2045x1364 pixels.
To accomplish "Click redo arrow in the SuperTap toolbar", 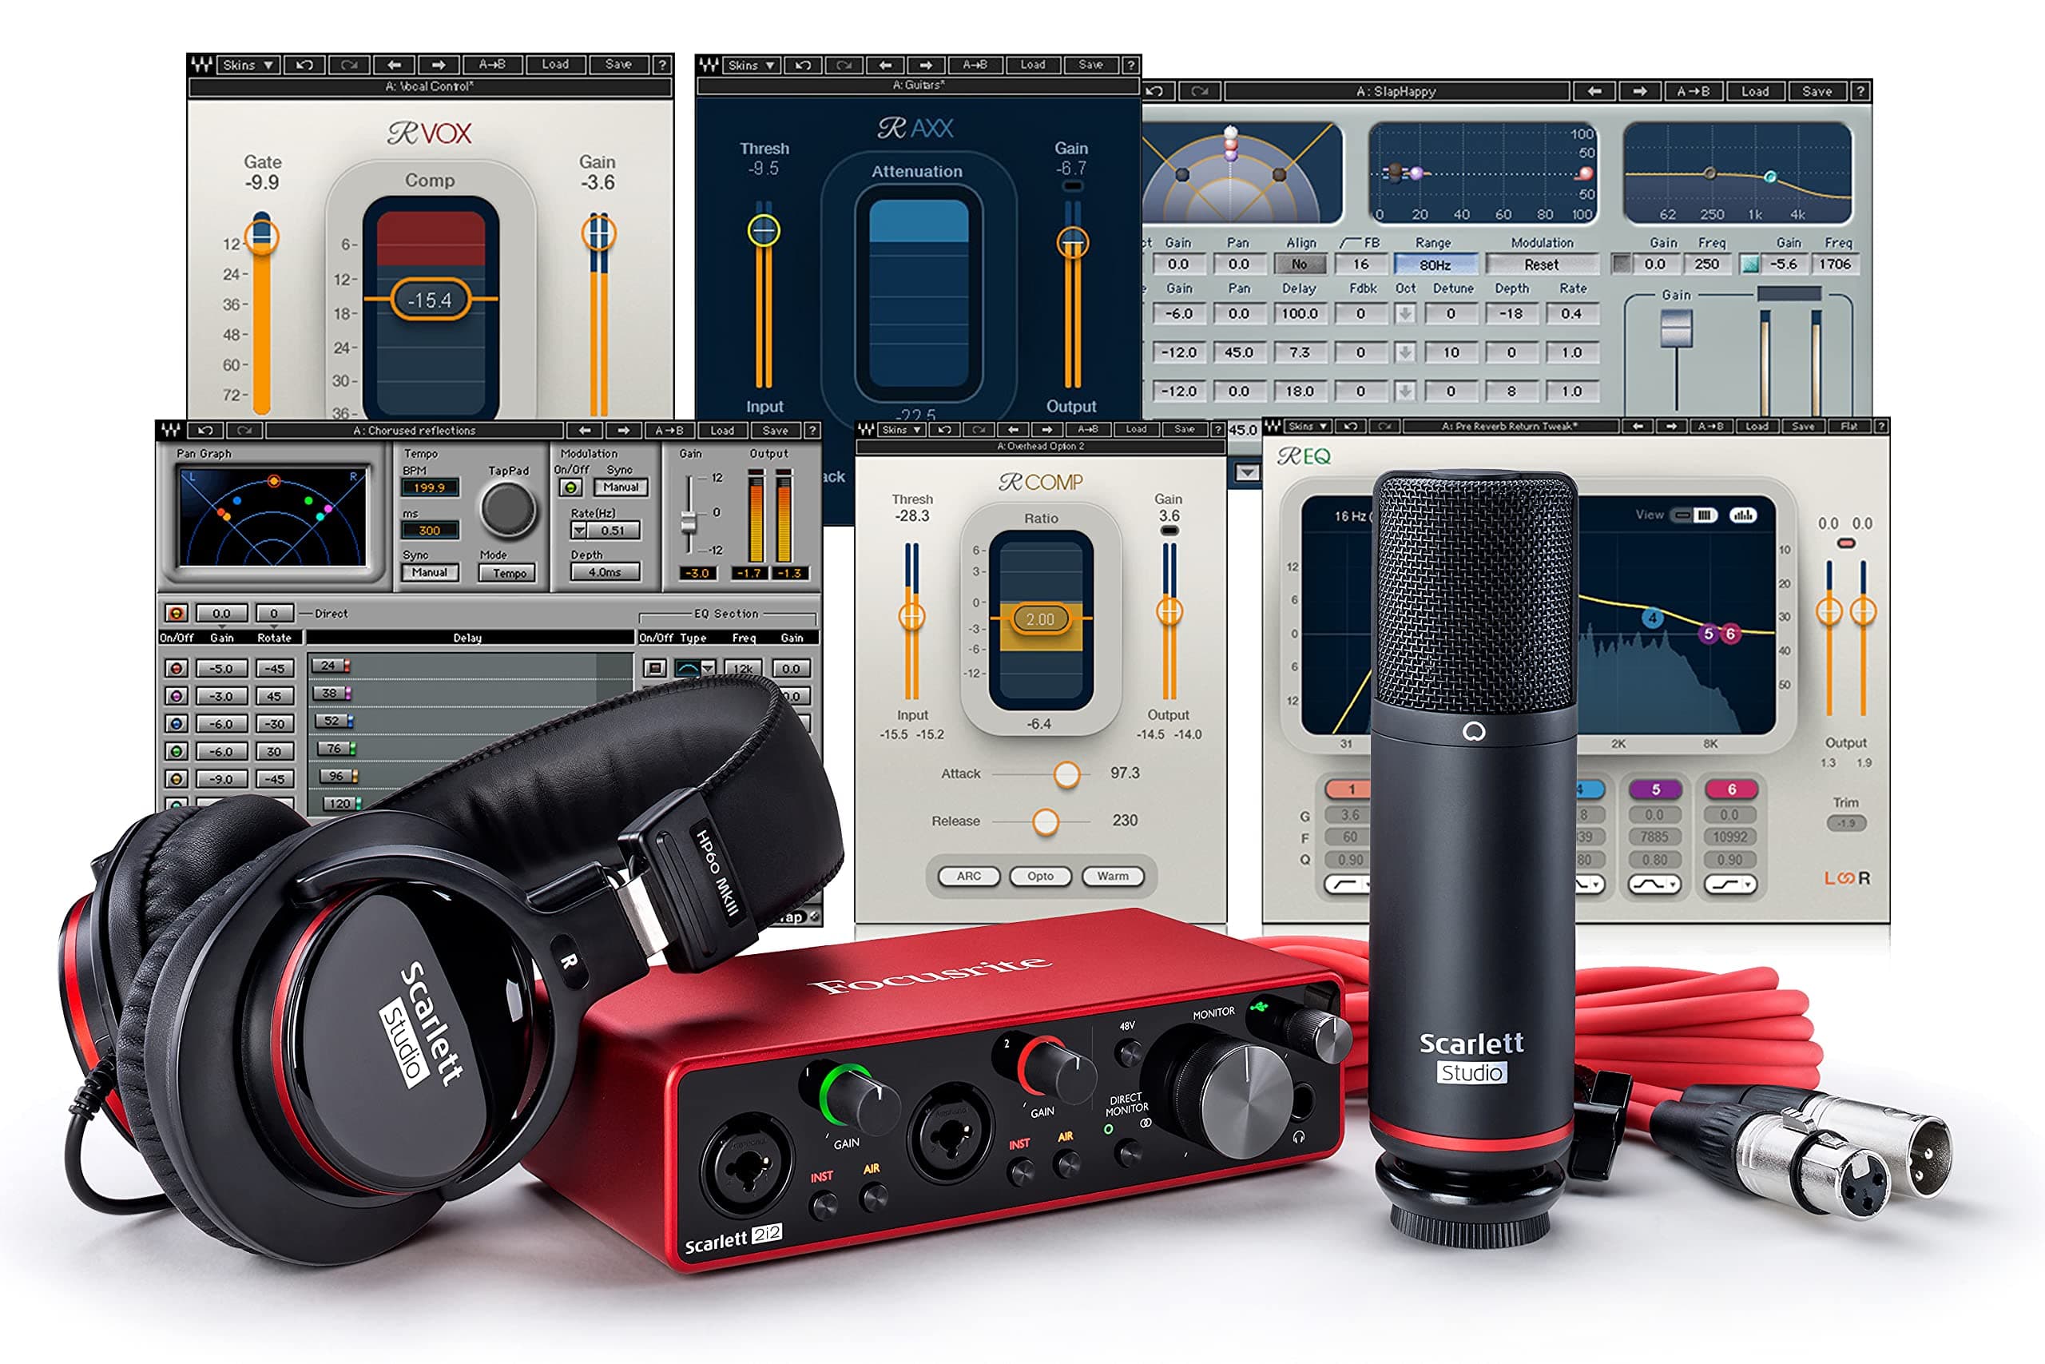I will [x=246, y=431].
